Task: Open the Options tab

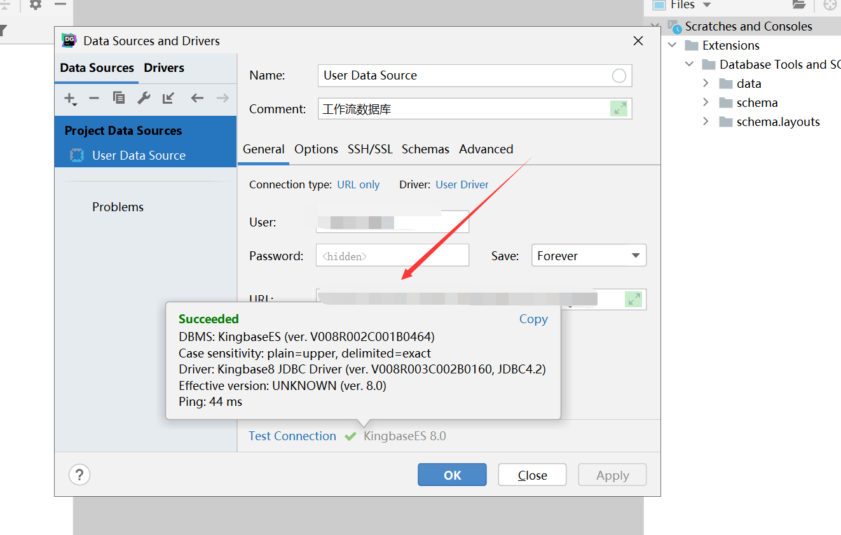Action: (316, 149)
